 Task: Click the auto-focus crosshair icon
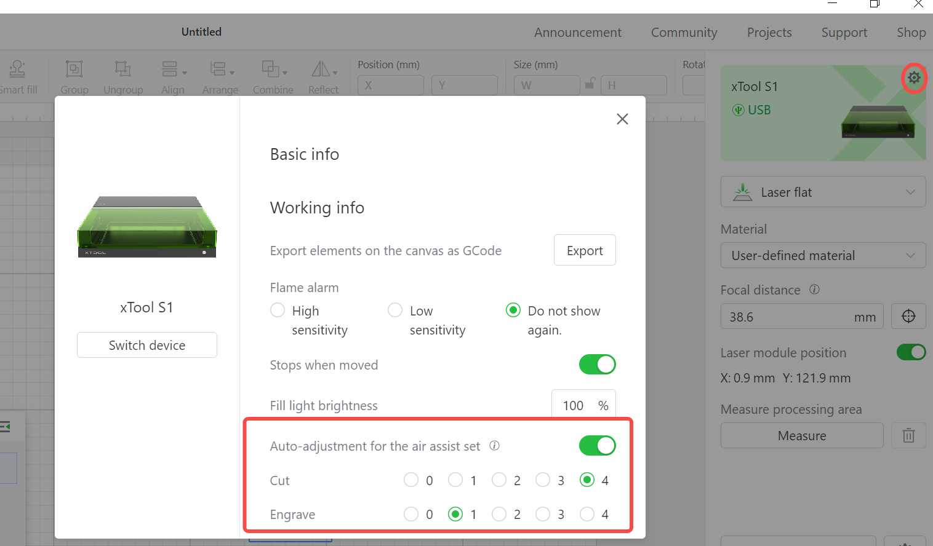click(908, 316)
